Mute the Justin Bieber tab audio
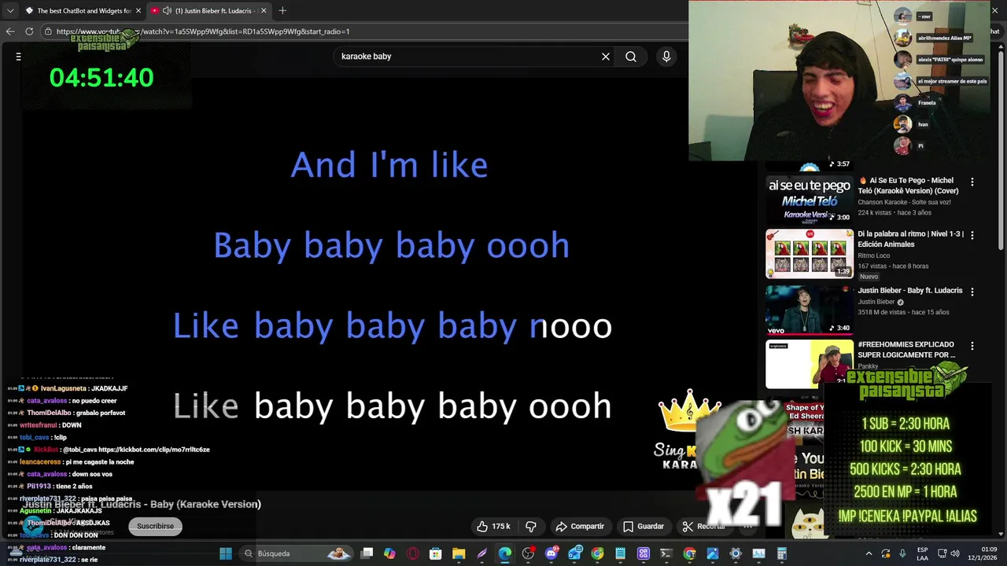The image size is (1007, 566). coord(167,10)
